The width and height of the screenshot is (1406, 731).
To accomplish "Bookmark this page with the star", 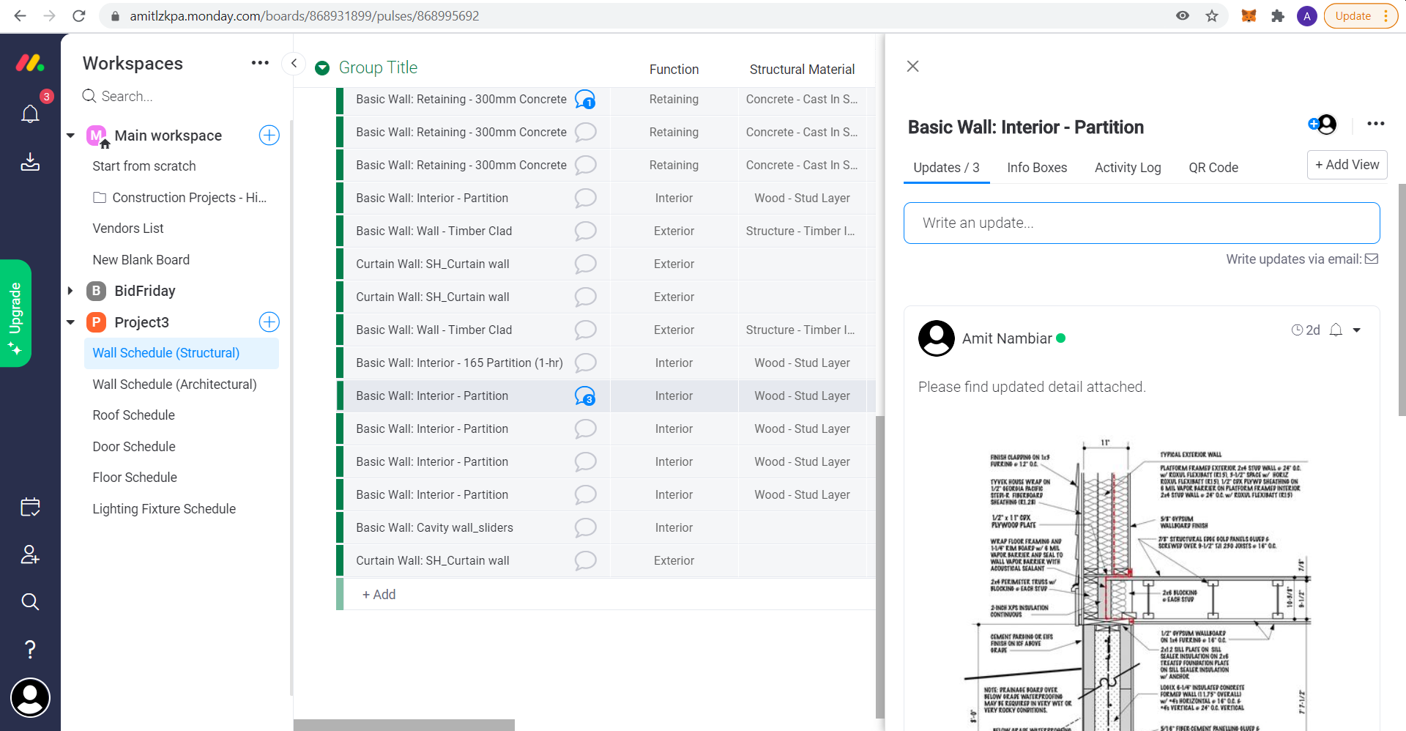I will (1212, 16).
